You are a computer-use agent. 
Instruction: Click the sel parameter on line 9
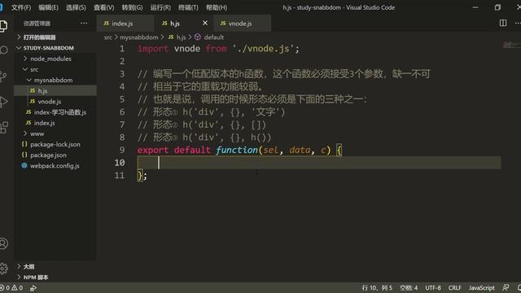pyautogui.click(x=271, y=150)
